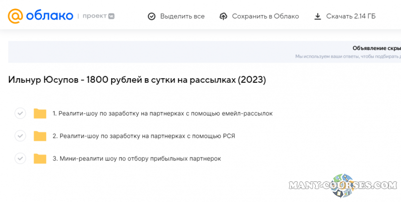Tick the checkbox for folder 3 Мини-реалити
Image resolution: width=401 pixels, height=202 pixels.
click(x=20, y=158)
